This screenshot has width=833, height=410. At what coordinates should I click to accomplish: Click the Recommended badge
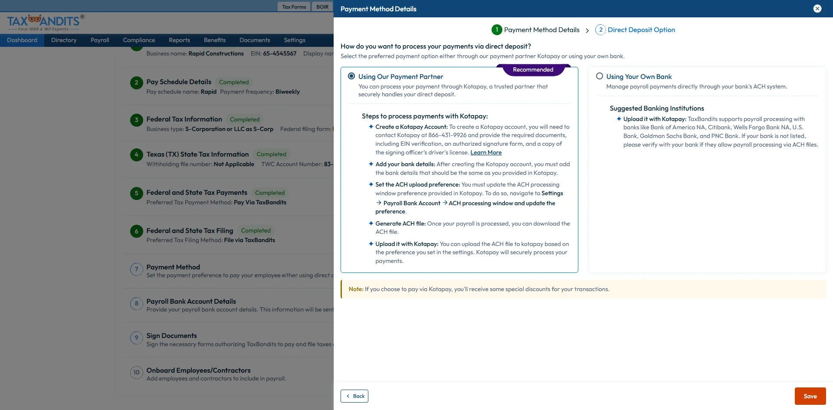coord(533,70)
